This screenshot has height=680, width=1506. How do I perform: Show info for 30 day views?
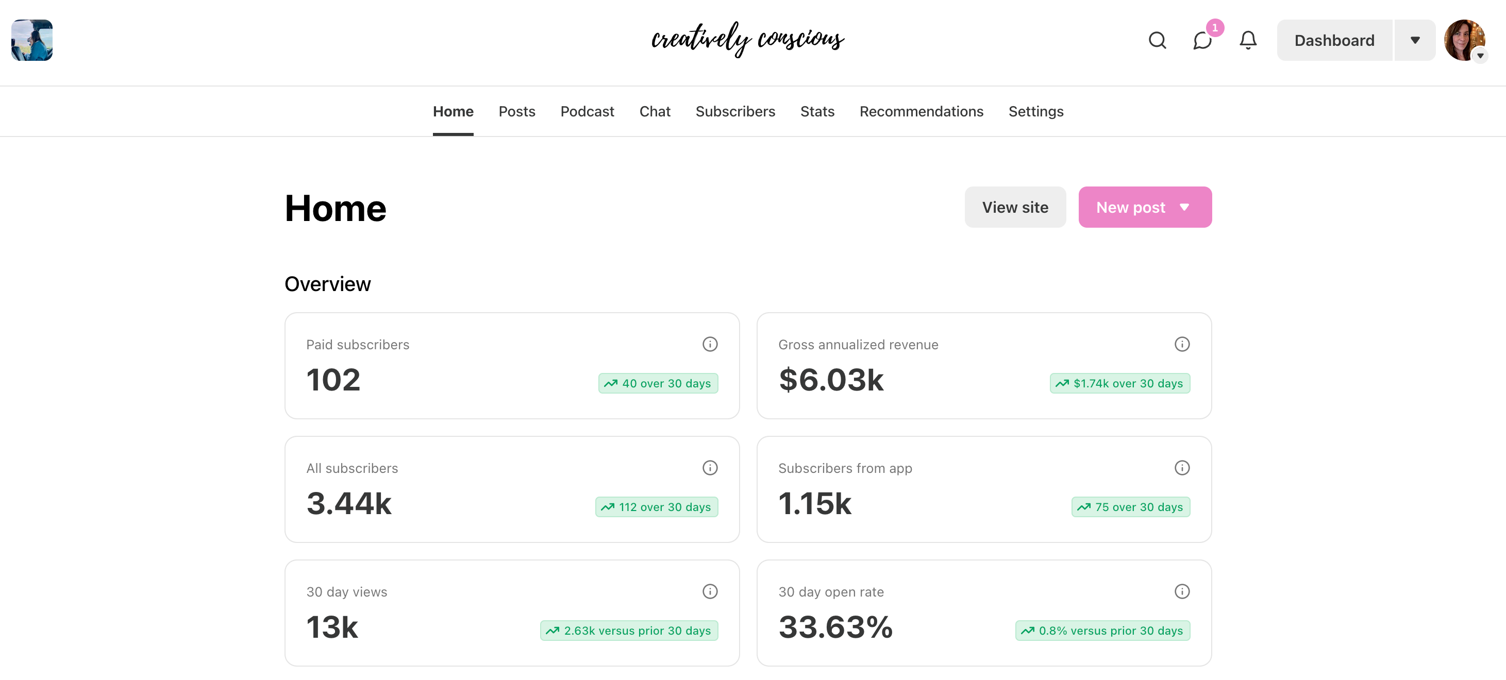[x=710, y=592]
